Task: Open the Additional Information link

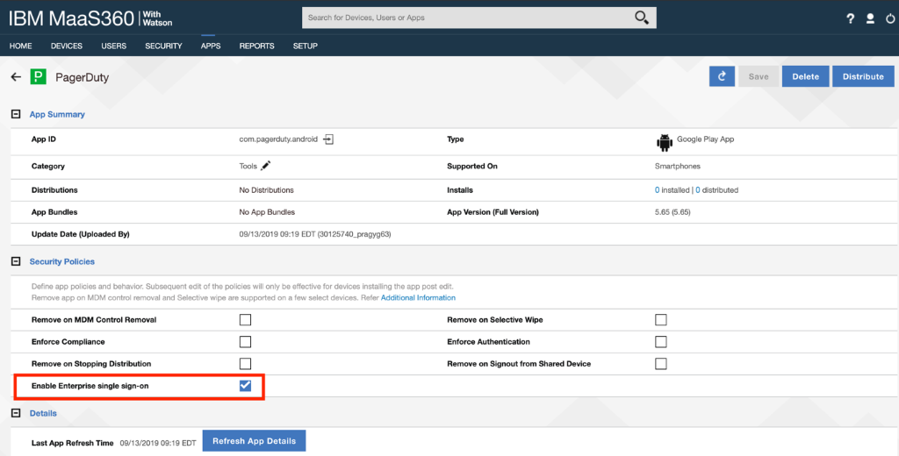Action: [418, 298]
